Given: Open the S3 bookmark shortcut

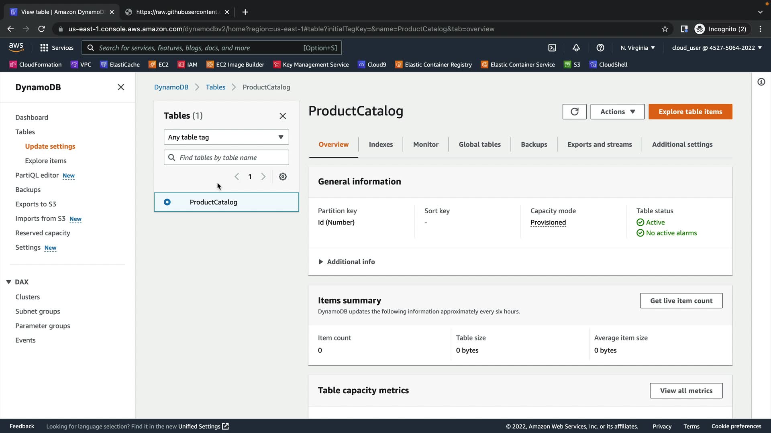Looking at the screenshot, I should click(x=572, y=65).
